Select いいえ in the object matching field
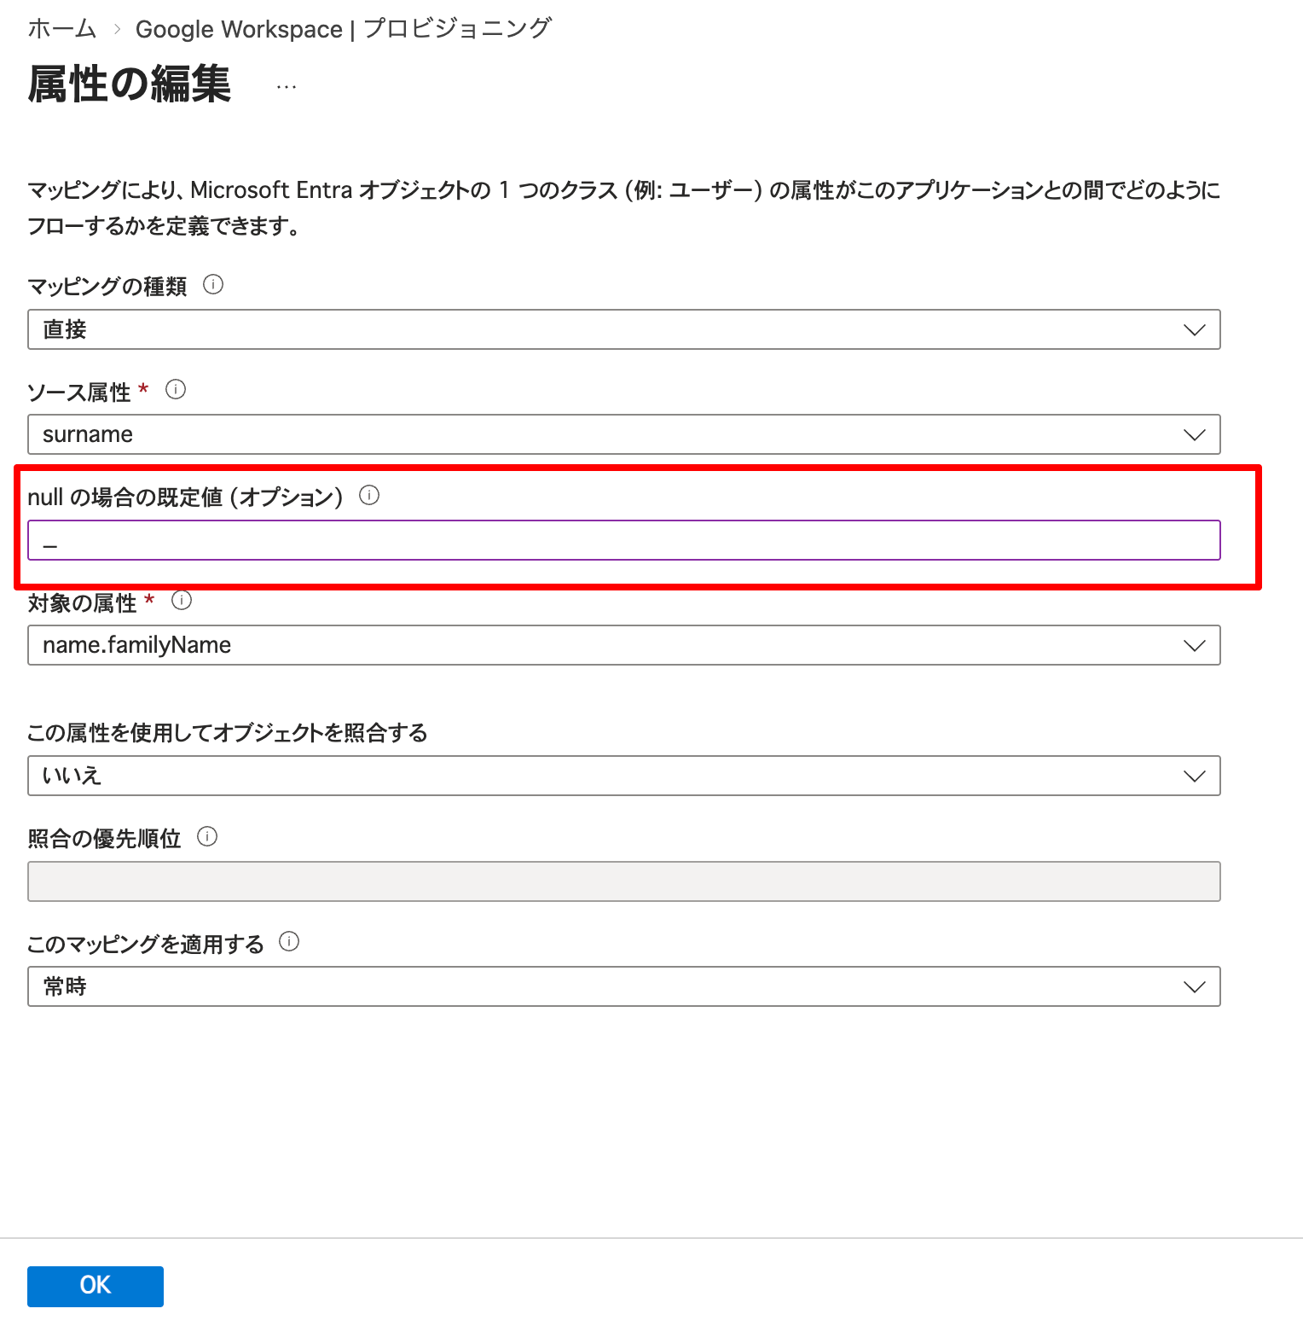This screenshot has width=1303, height=1326. pyautogui.click(x=597, y=776)
